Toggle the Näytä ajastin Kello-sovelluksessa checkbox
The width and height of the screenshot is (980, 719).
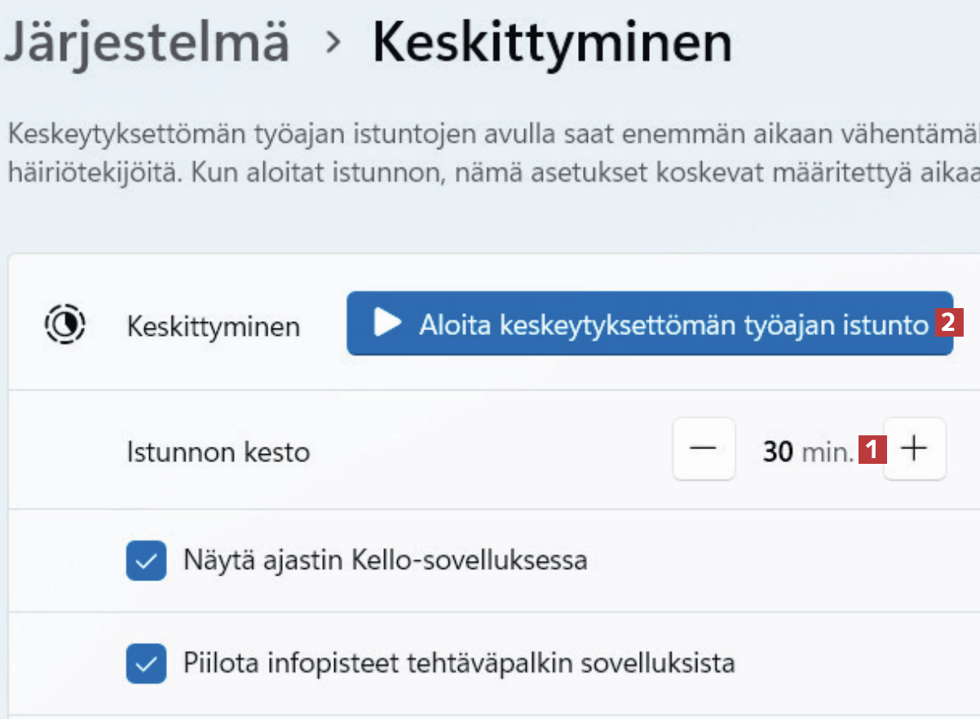(x=147, y=561)
